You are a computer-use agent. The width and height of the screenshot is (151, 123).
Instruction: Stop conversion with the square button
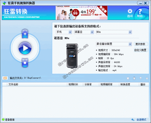pyautogui.click(x=25, y=63)
